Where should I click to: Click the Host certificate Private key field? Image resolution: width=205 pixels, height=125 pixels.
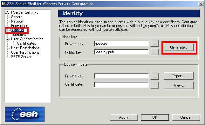[x=121, y=76]
